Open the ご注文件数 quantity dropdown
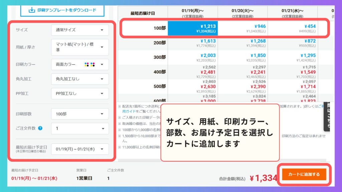342x192 pixels. (x=80, y=128)
